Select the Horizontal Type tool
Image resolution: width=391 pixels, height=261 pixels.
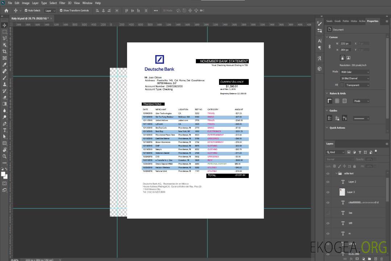5,130
